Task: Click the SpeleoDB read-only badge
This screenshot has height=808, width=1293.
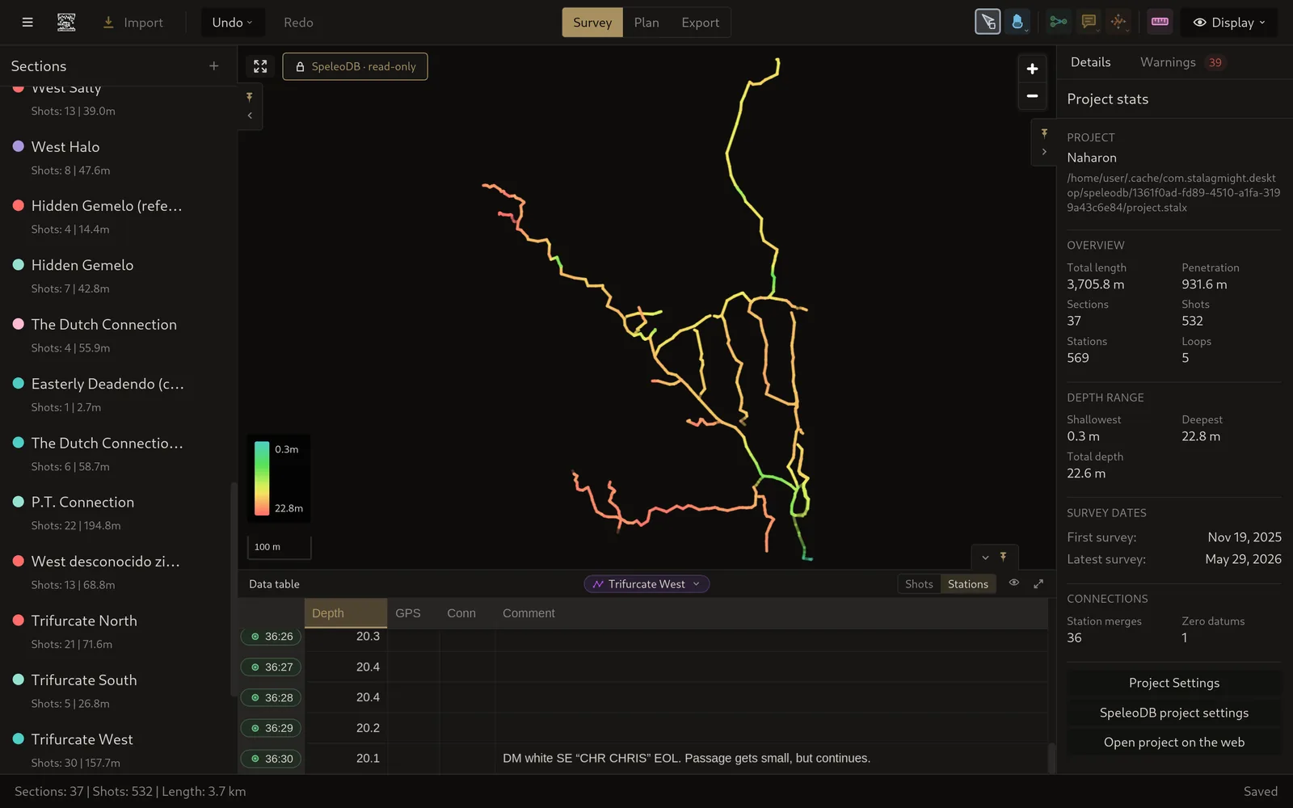Action: tap(356, 66)
